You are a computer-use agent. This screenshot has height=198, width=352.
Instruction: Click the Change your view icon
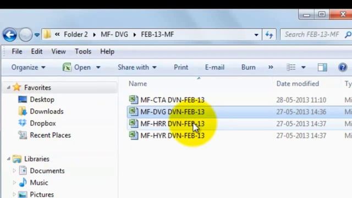(291, 67)
